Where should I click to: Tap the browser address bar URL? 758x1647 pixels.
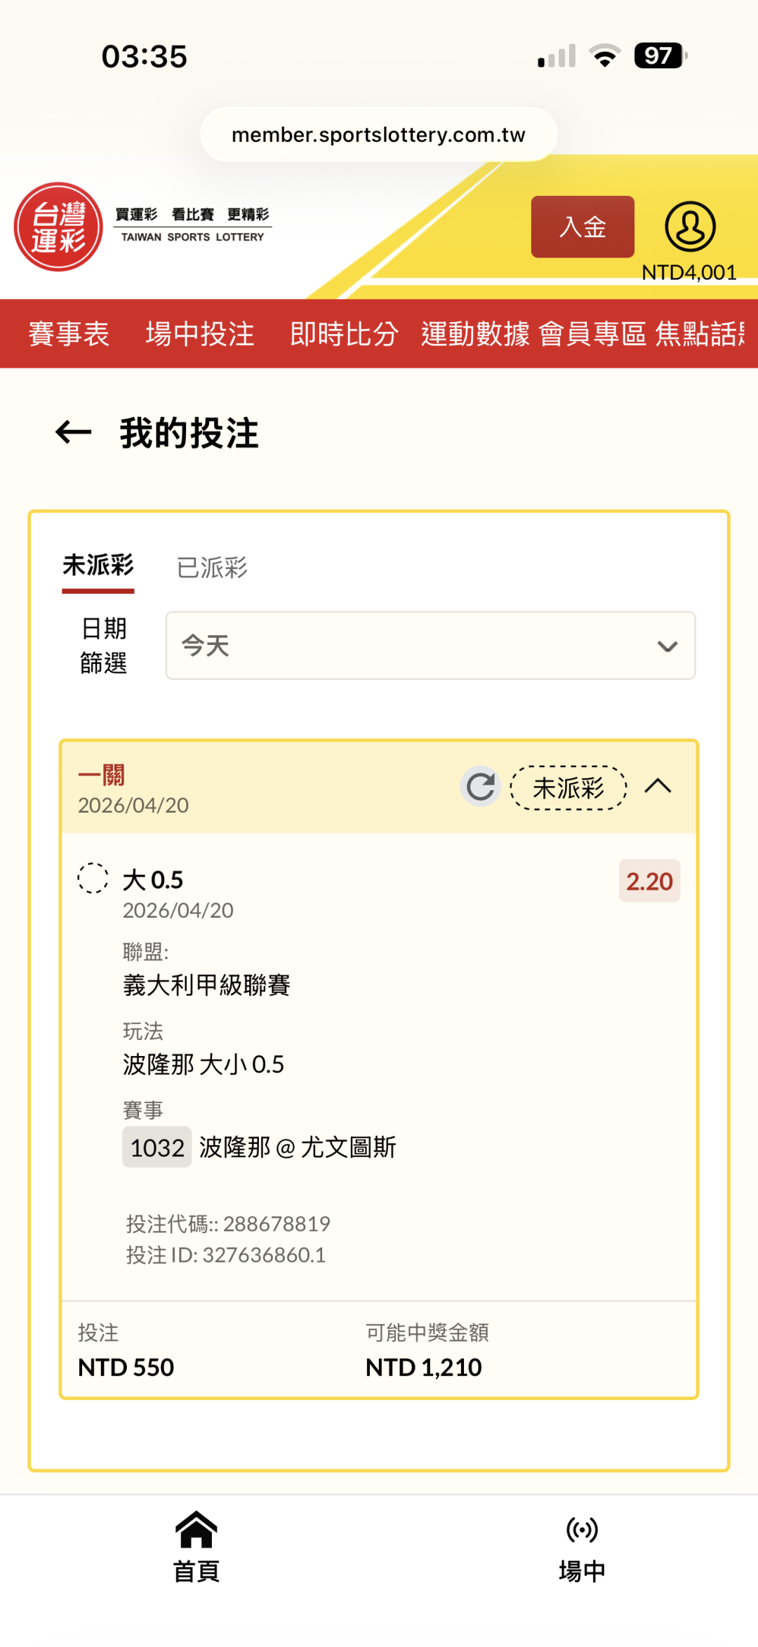(378, 135)
